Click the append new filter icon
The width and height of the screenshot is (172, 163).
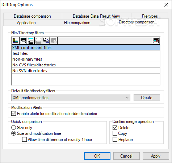pyautogui.click(x=23, y=41)
